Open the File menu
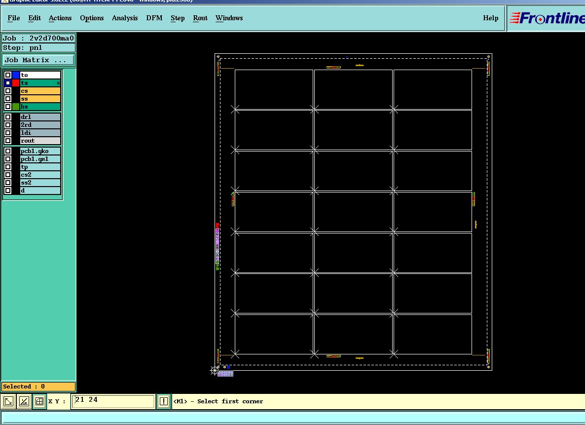Viewport: 585px width, 425px height. [14, 18]
